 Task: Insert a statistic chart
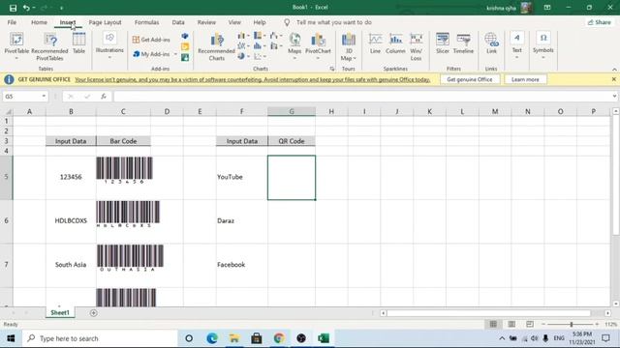point(260,46)
